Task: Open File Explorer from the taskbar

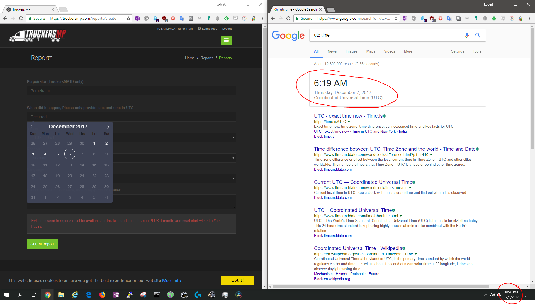Action: [61, 295]
